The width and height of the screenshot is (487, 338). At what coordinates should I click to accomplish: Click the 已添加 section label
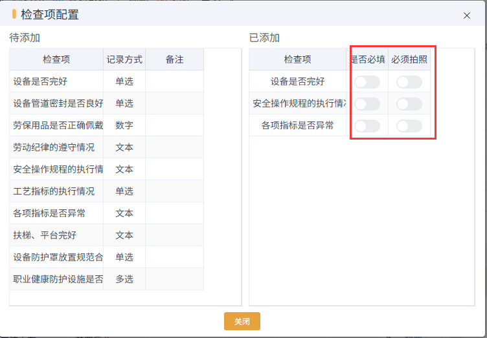point(264,37)
